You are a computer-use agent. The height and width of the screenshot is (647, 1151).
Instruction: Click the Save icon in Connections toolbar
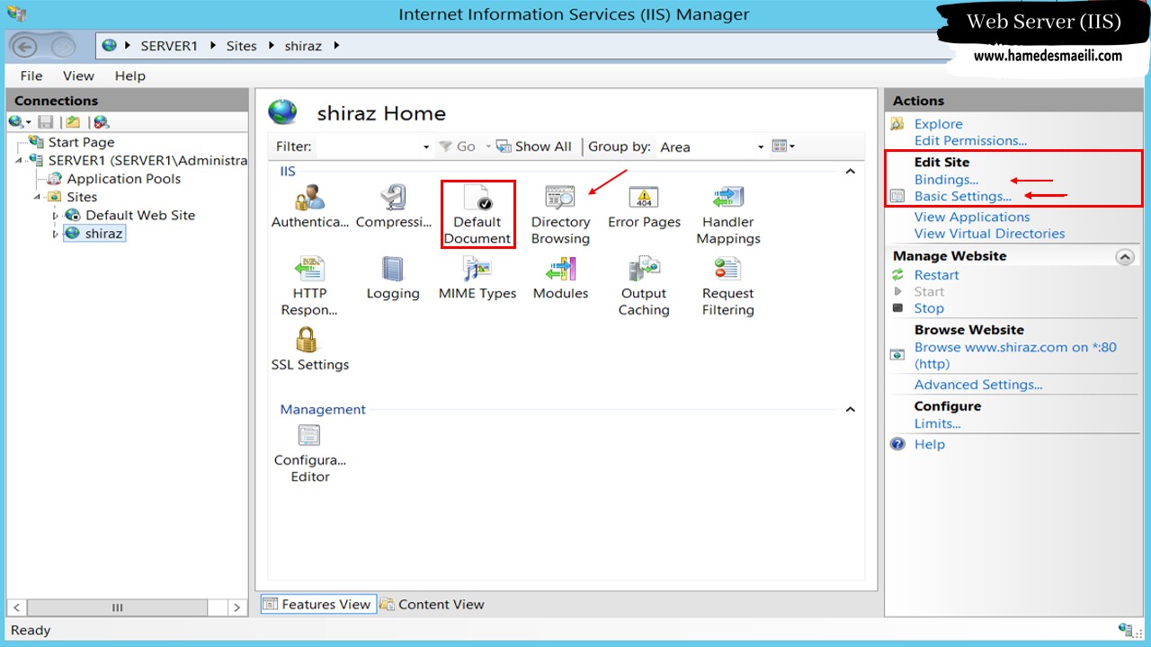click(46, 121)
